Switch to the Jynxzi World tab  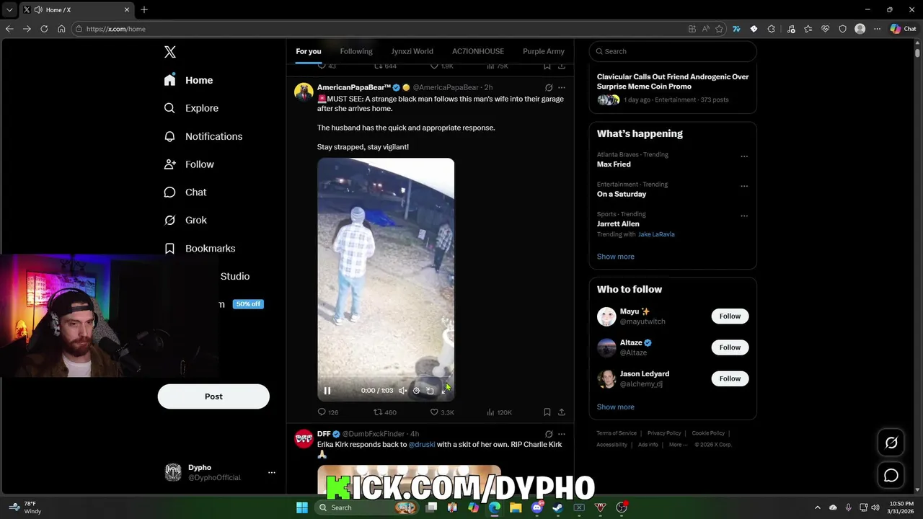click(412, 51)
